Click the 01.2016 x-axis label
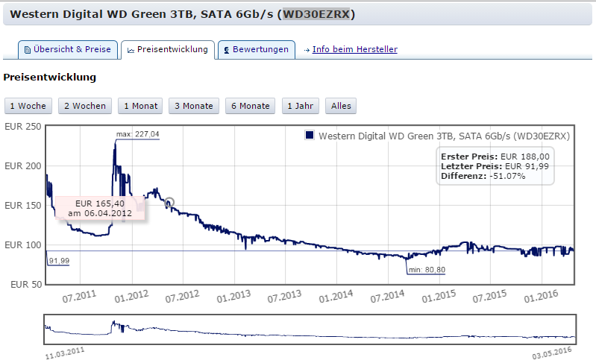Viewport: 596px width, 363px height. pyautogui.click(x=541, y=297)
